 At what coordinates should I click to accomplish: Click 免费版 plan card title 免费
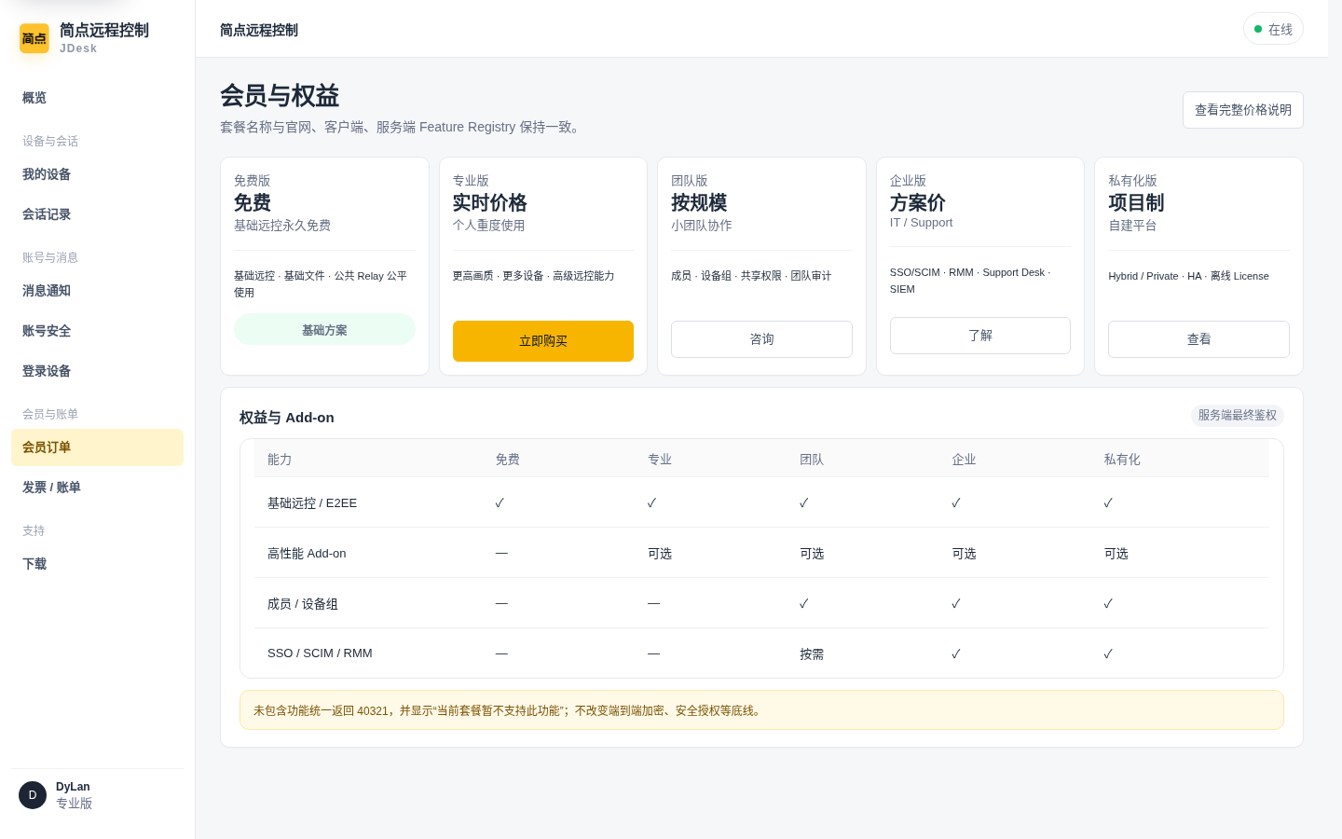point(253,202)
